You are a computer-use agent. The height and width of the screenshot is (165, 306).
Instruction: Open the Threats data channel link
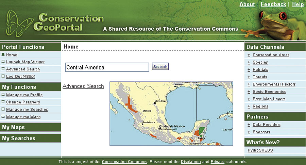260,77
